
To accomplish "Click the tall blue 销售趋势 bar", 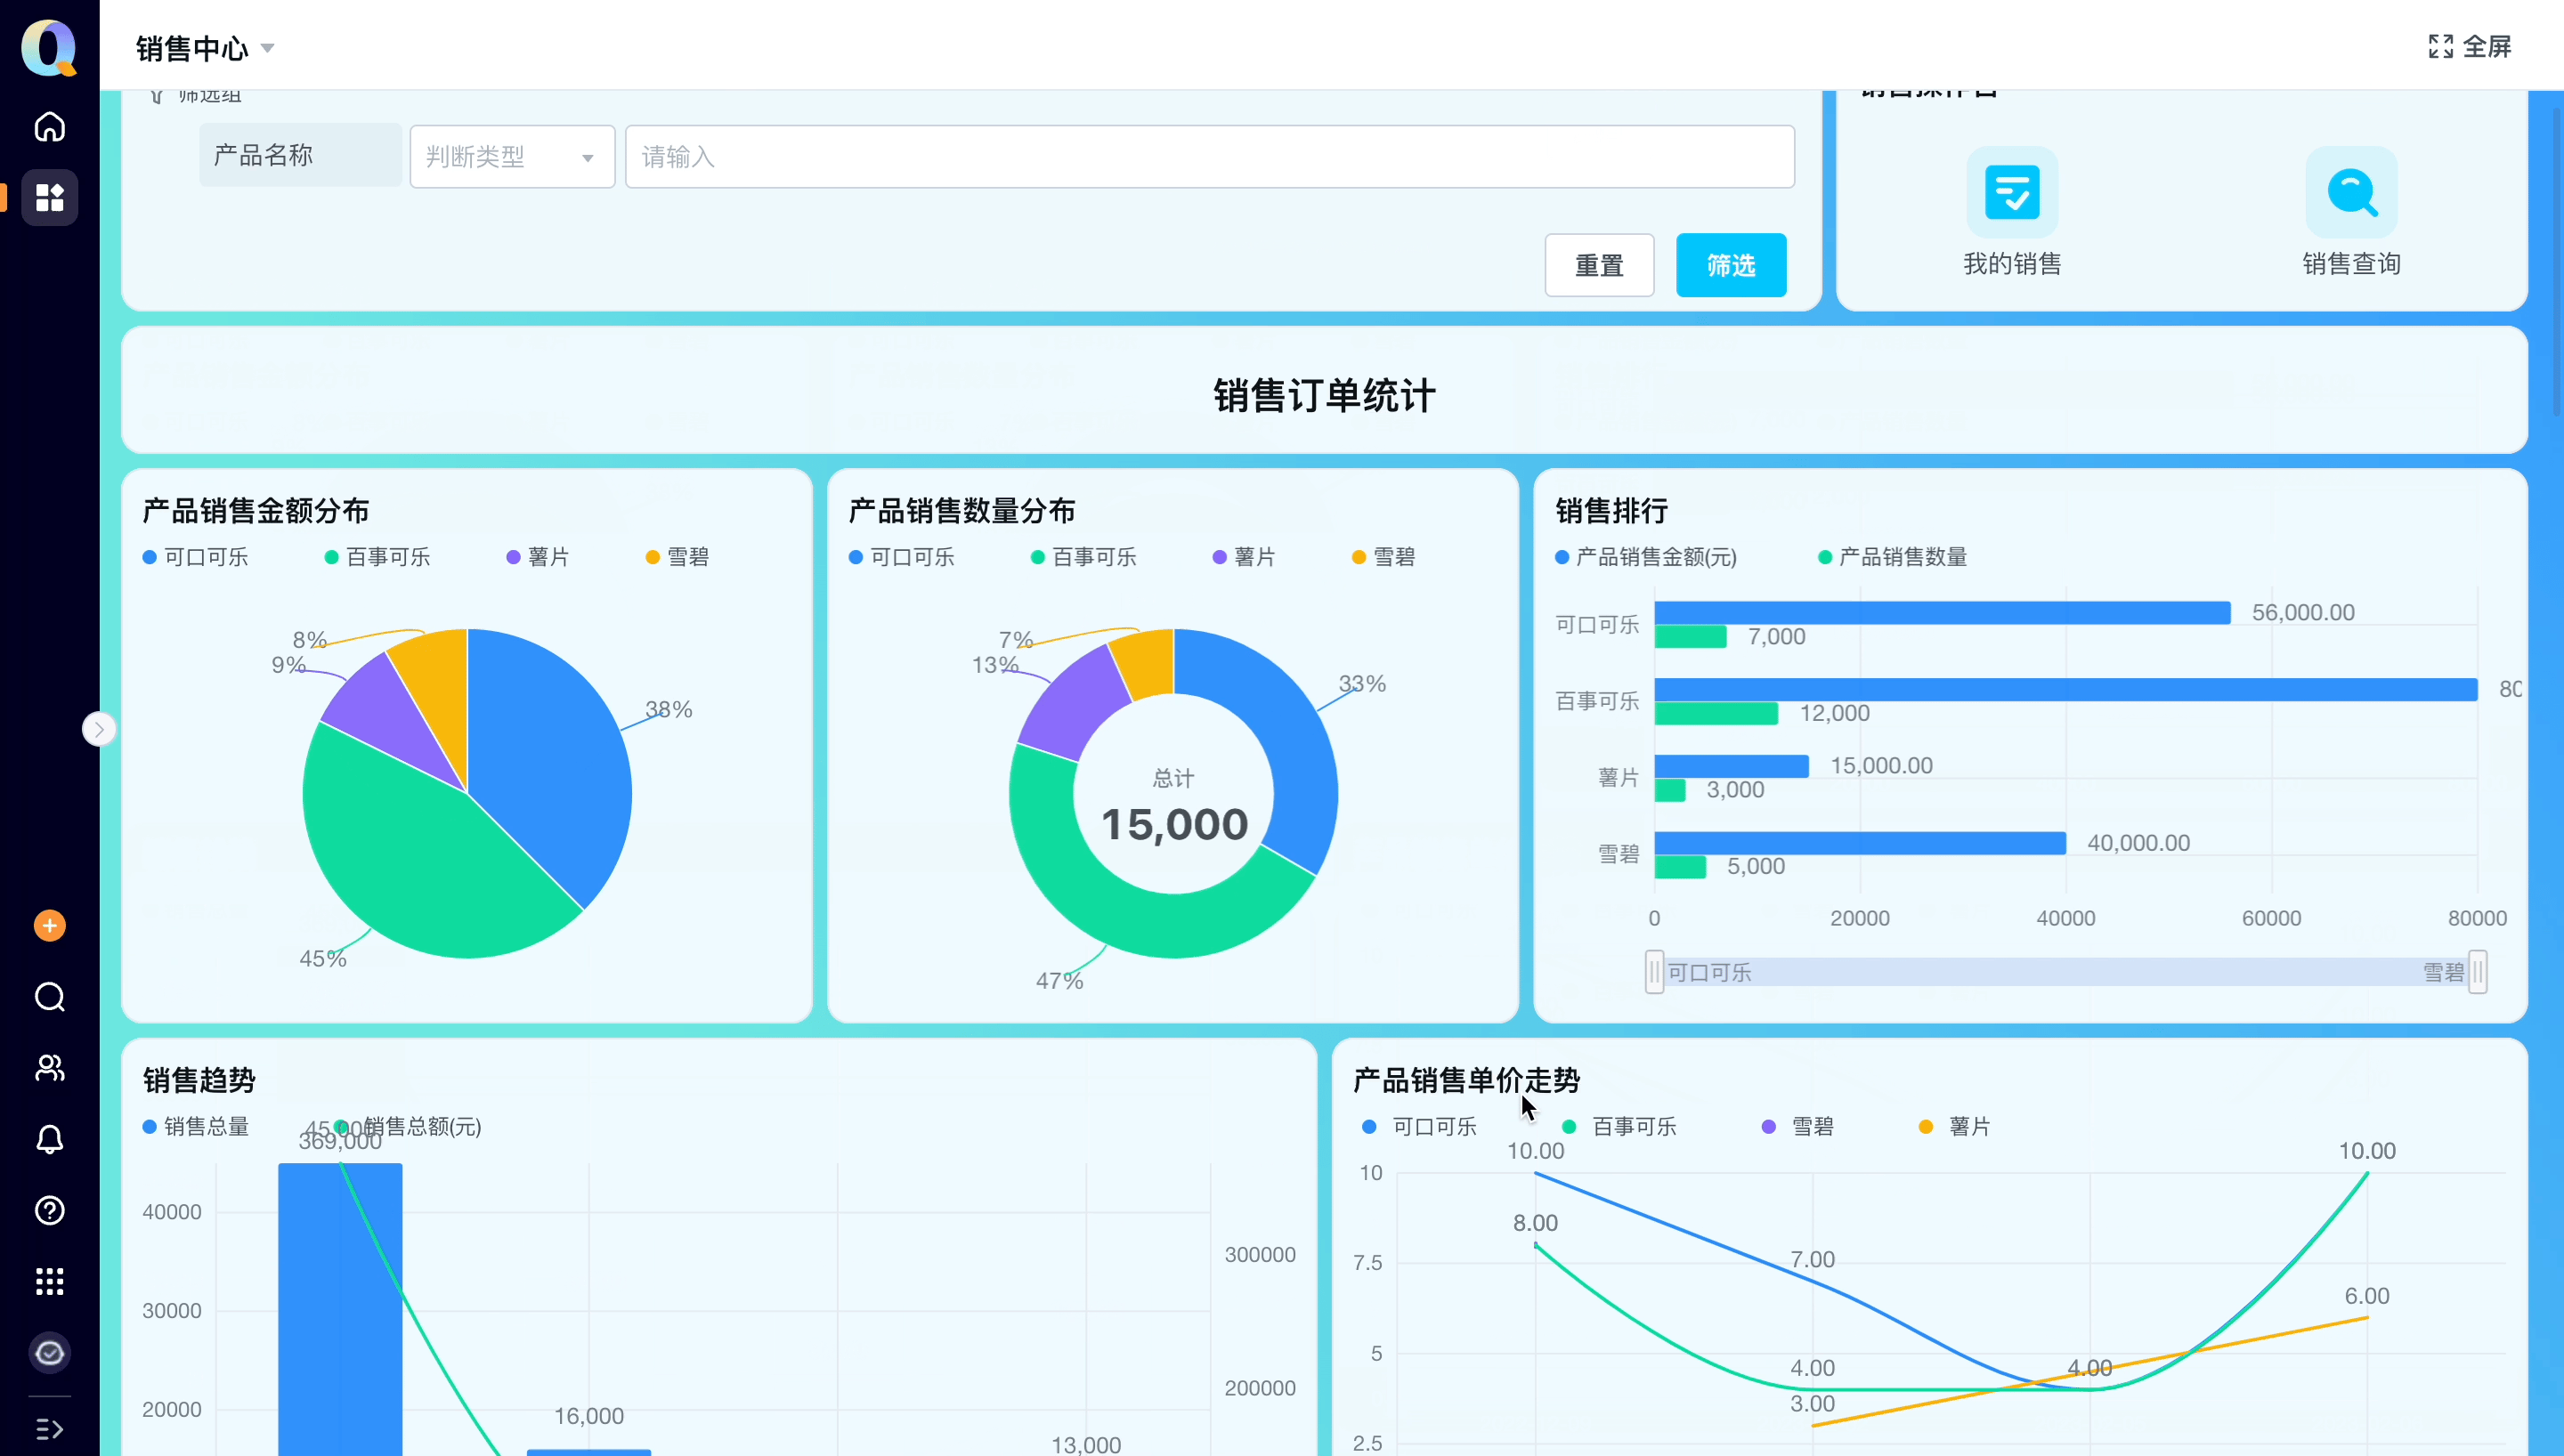I will point(340,1309).
